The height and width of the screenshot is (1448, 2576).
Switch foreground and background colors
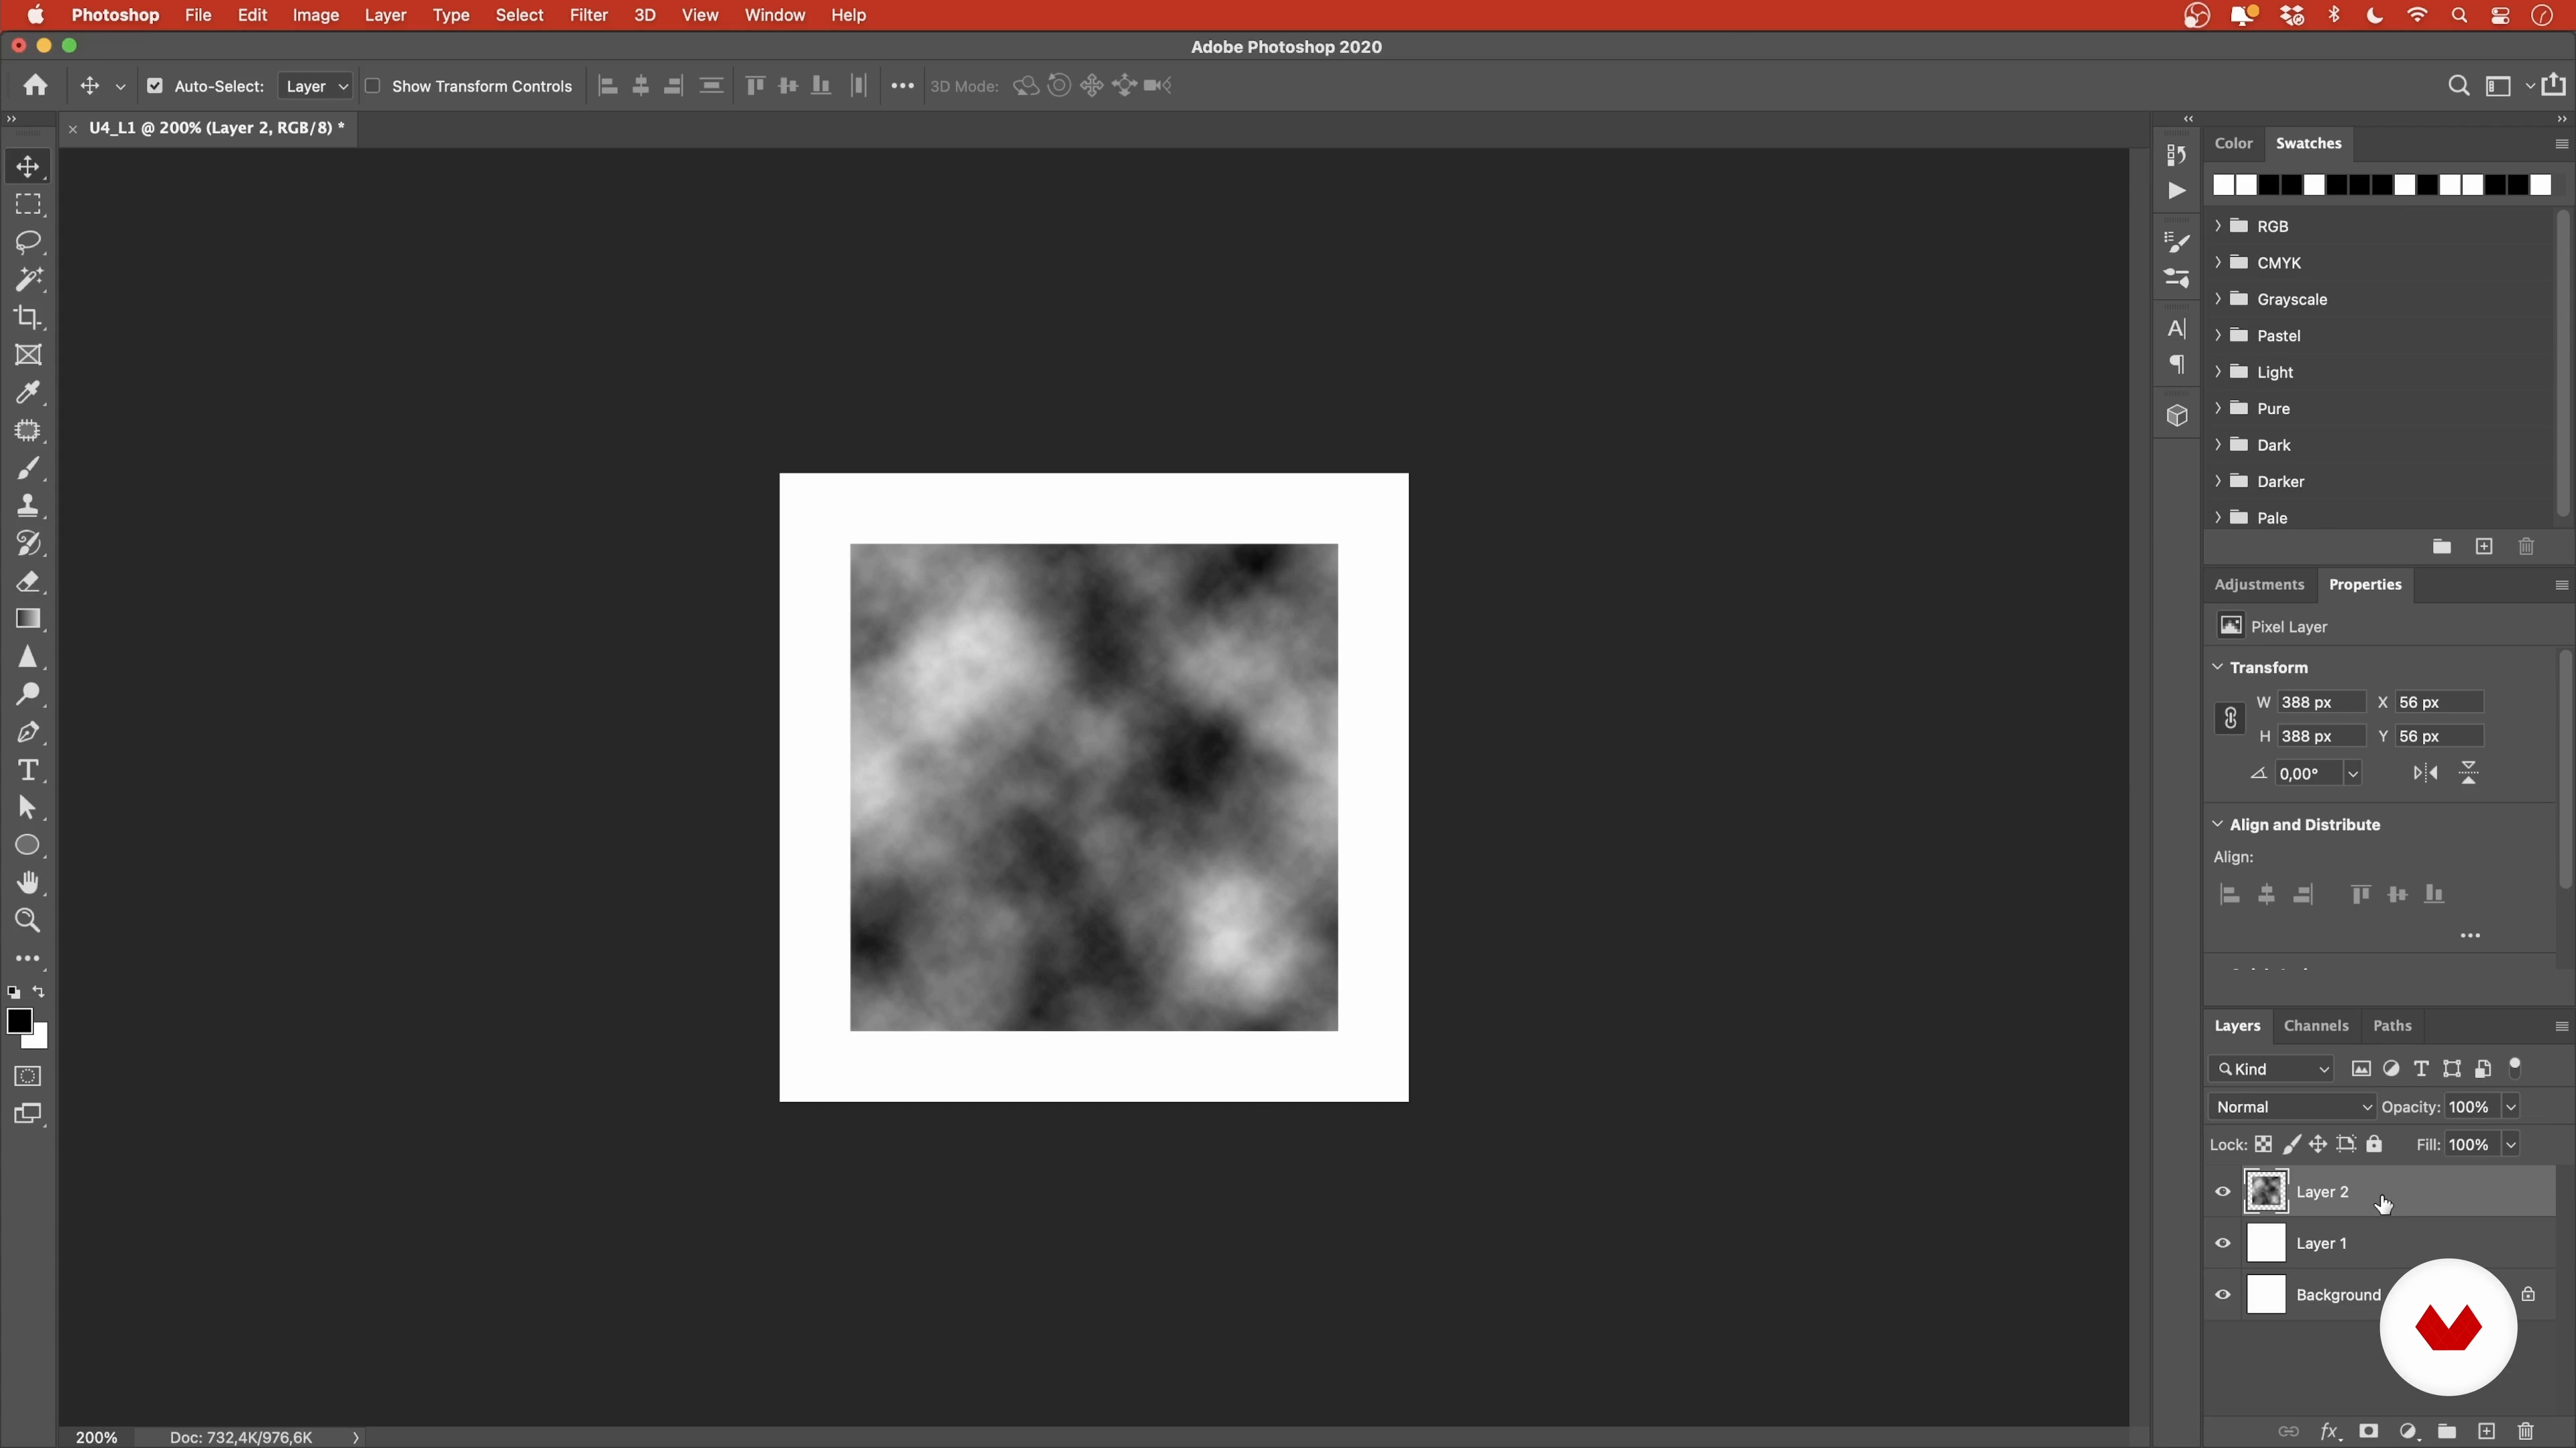39,992
